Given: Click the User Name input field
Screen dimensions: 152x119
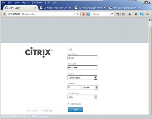Looking at the screenshot, I should coord(83,58).
